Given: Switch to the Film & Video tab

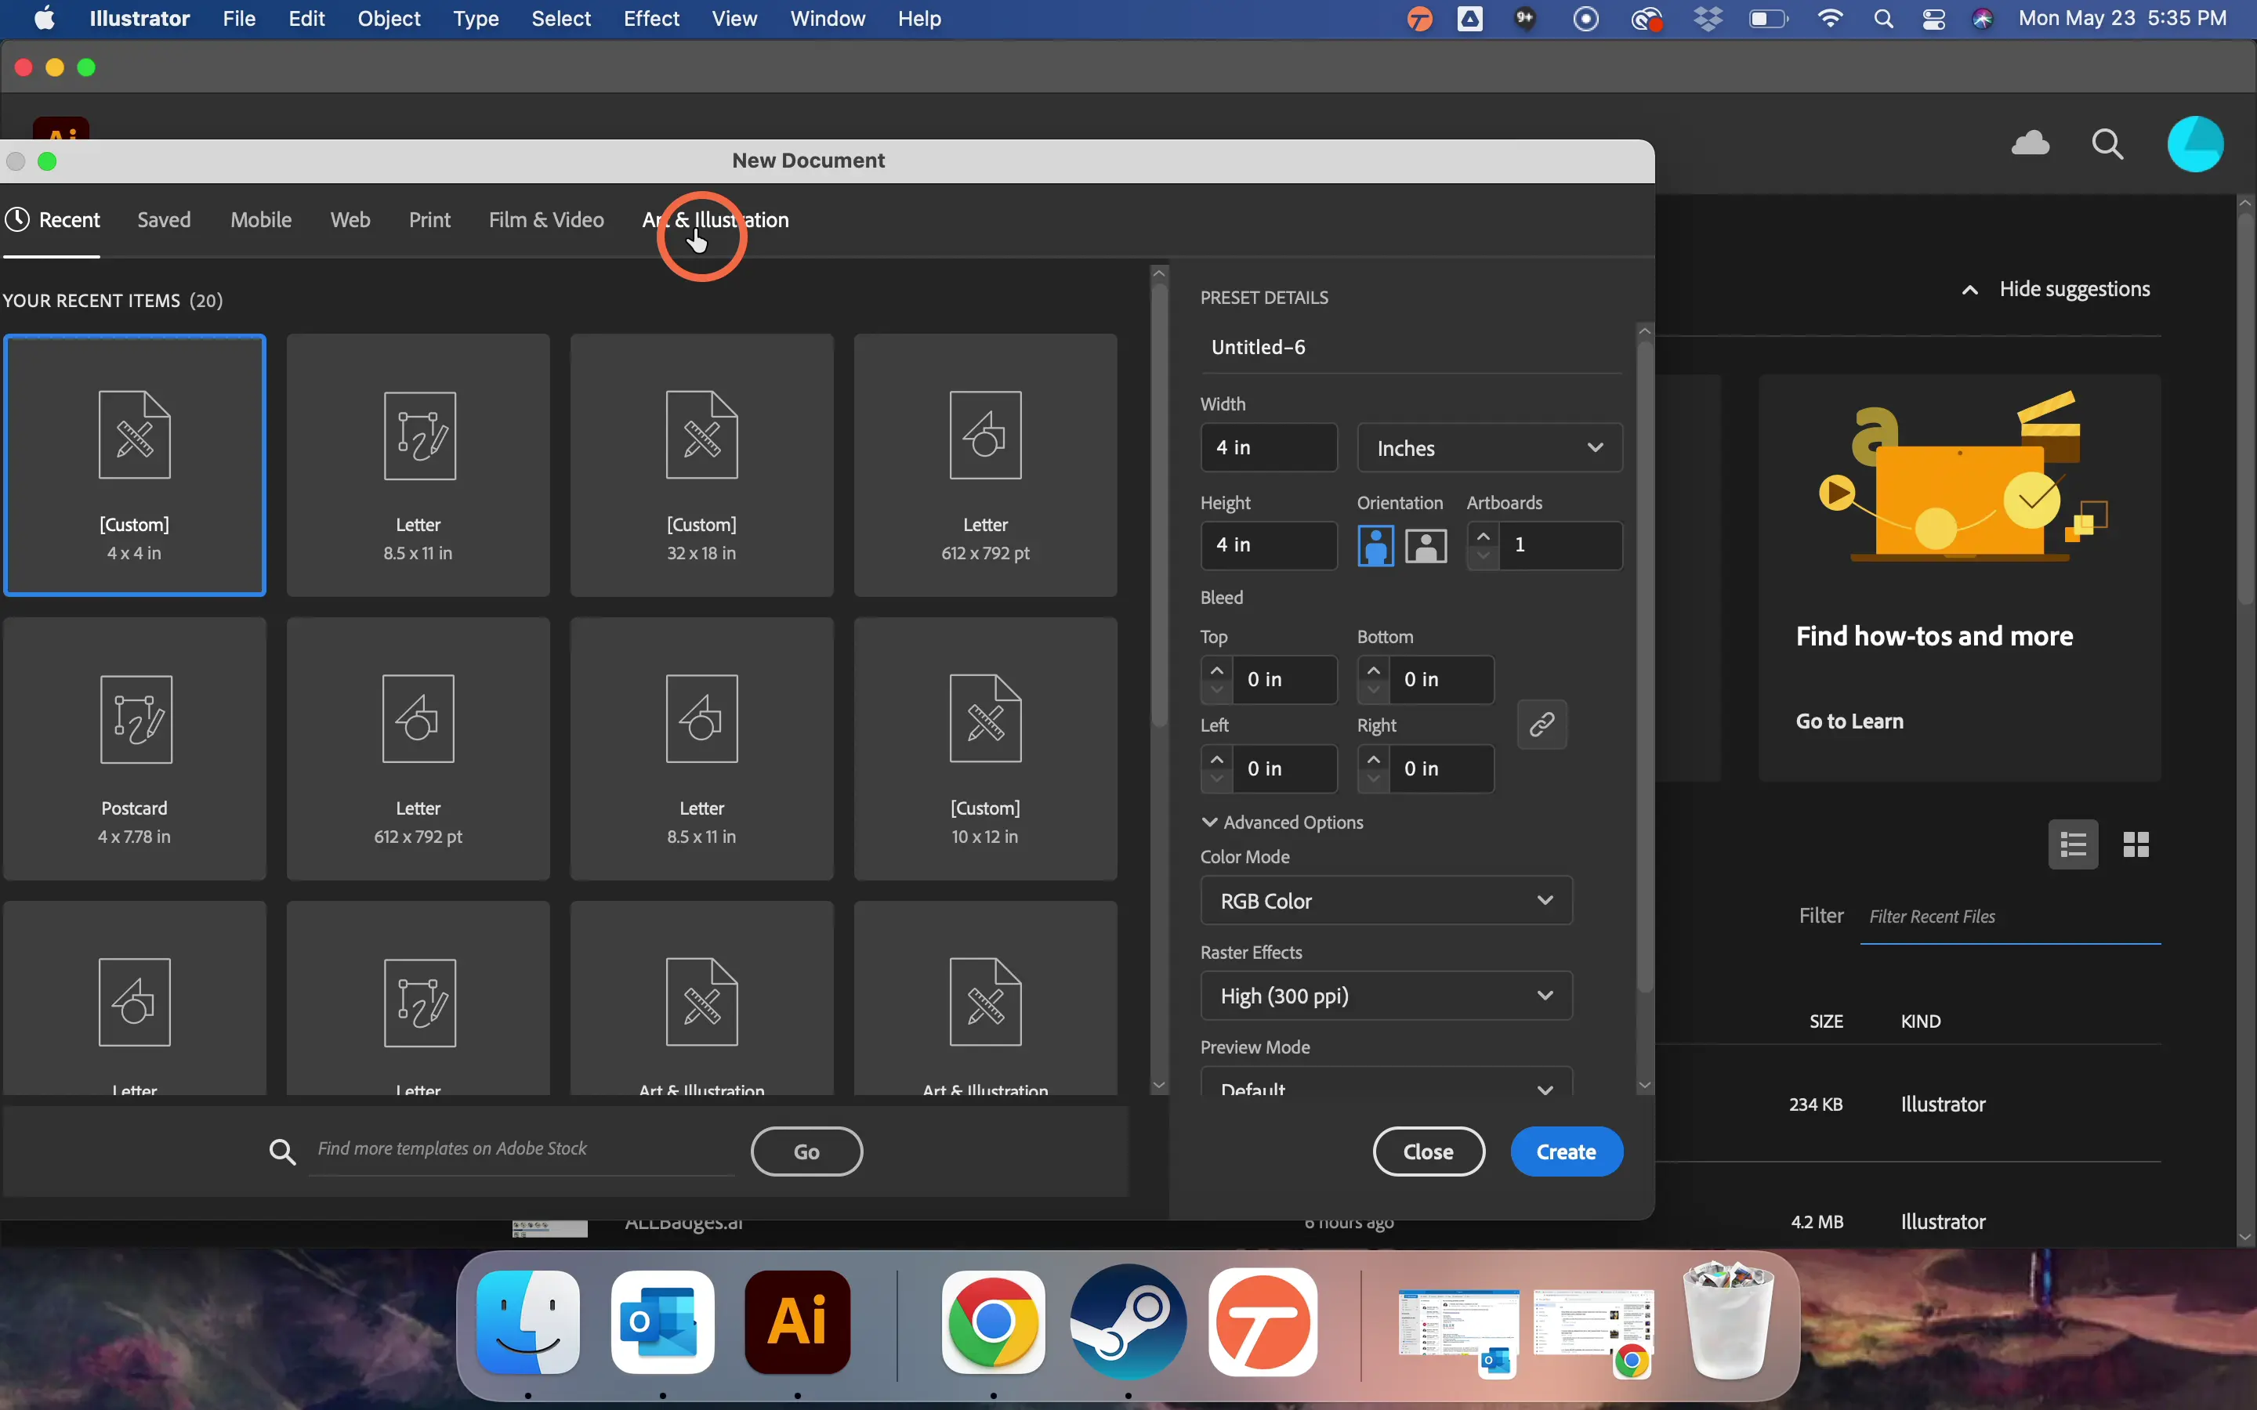Looking at the screenshot, I should [x=546, y=220].
